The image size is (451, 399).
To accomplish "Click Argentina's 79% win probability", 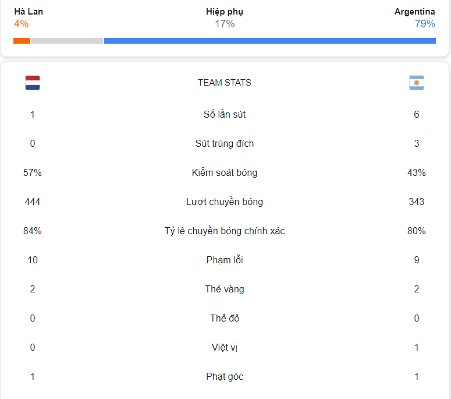I will point(425,24).
